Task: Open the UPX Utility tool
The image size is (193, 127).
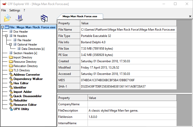Action: click(21, 109)
